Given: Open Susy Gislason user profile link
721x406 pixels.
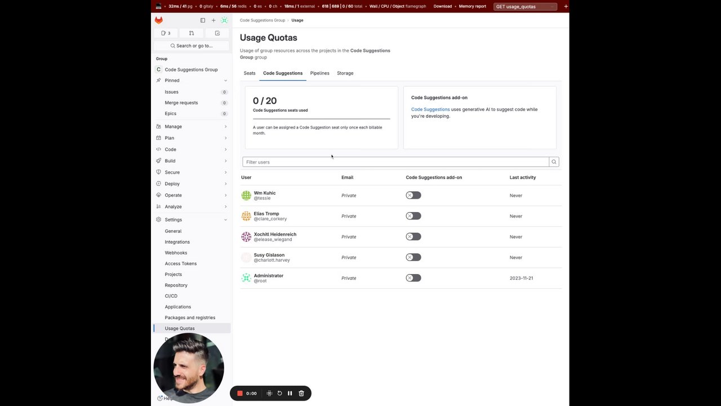Looking at the screenshot, I should (269, 255).
